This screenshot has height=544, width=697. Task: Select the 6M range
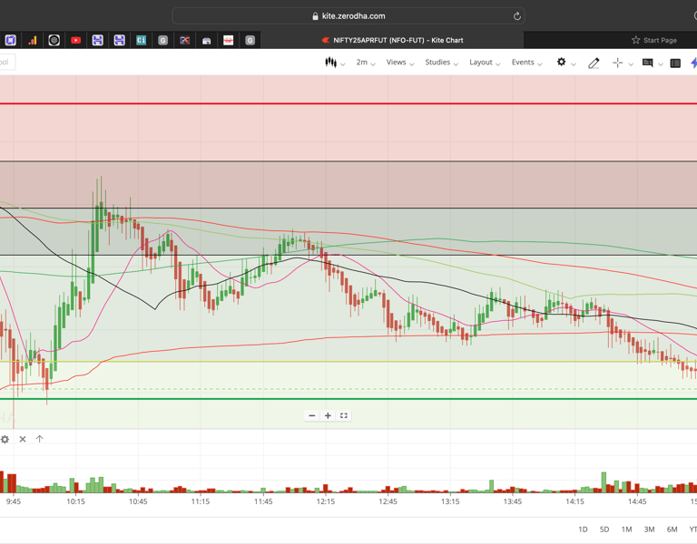pos(672,529)
